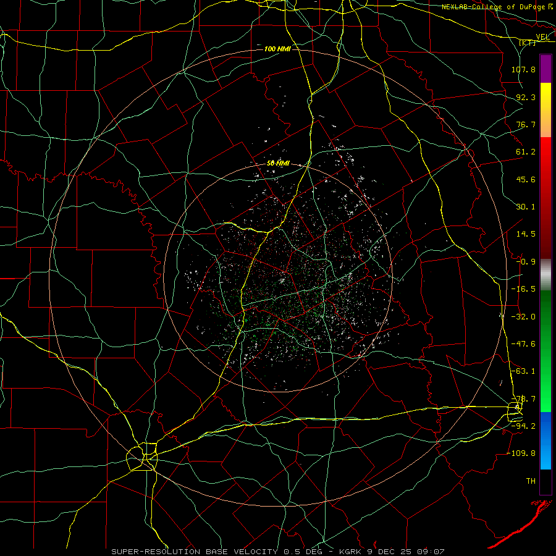This screenshot has width=556, height=556.
Task: Click the -16.5 value on velocity scale
Action: (x=523, y=289)
